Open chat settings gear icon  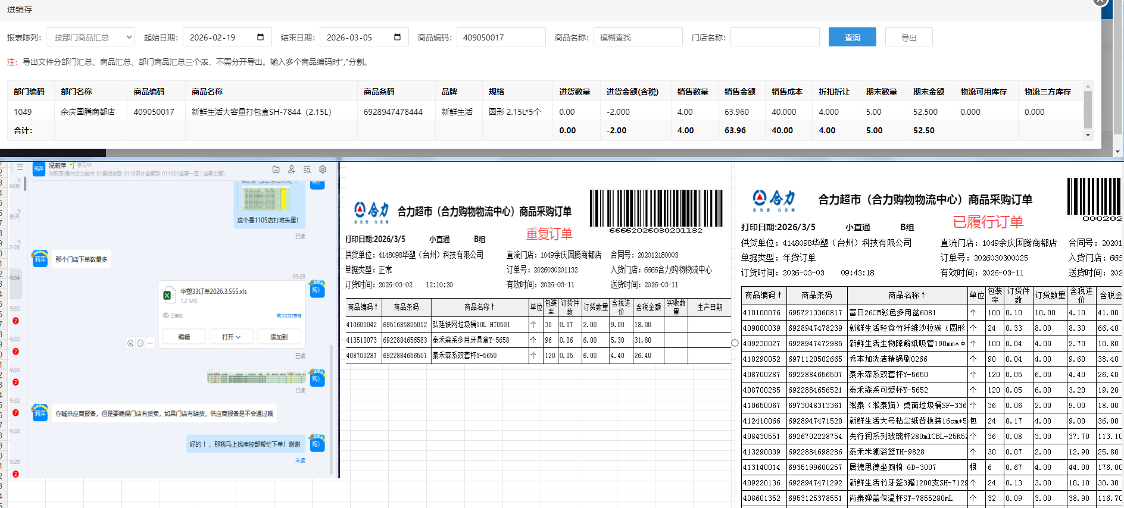coord(323,170)
